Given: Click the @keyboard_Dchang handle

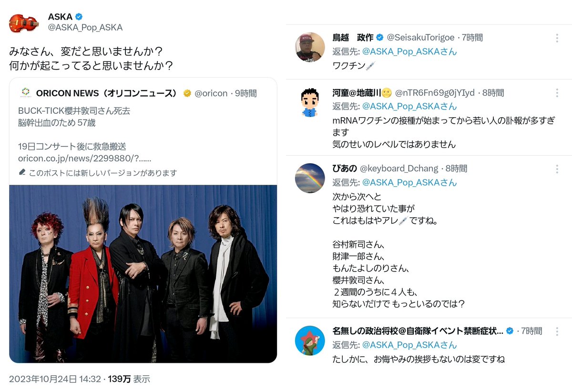Looking at the screenshot, I should [x=399, y=169].
